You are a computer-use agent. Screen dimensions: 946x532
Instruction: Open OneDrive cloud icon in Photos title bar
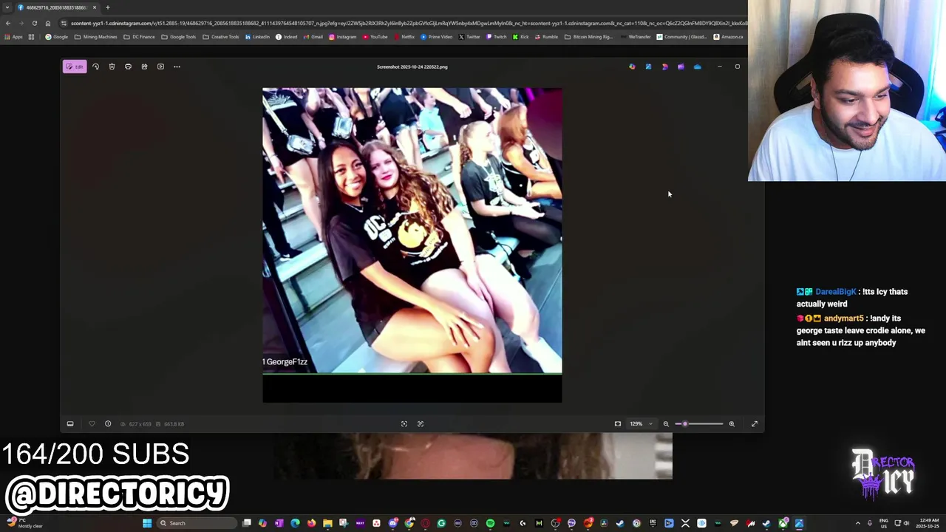coord(697,66)
